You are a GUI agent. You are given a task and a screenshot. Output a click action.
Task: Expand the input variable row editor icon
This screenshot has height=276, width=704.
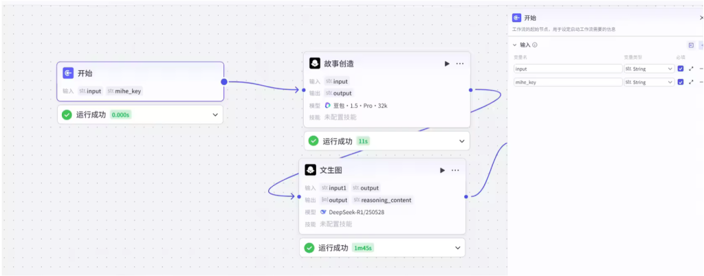691,69
